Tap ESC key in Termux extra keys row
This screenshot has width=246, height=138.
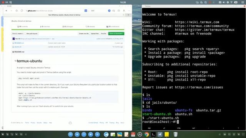pos(149,128)
